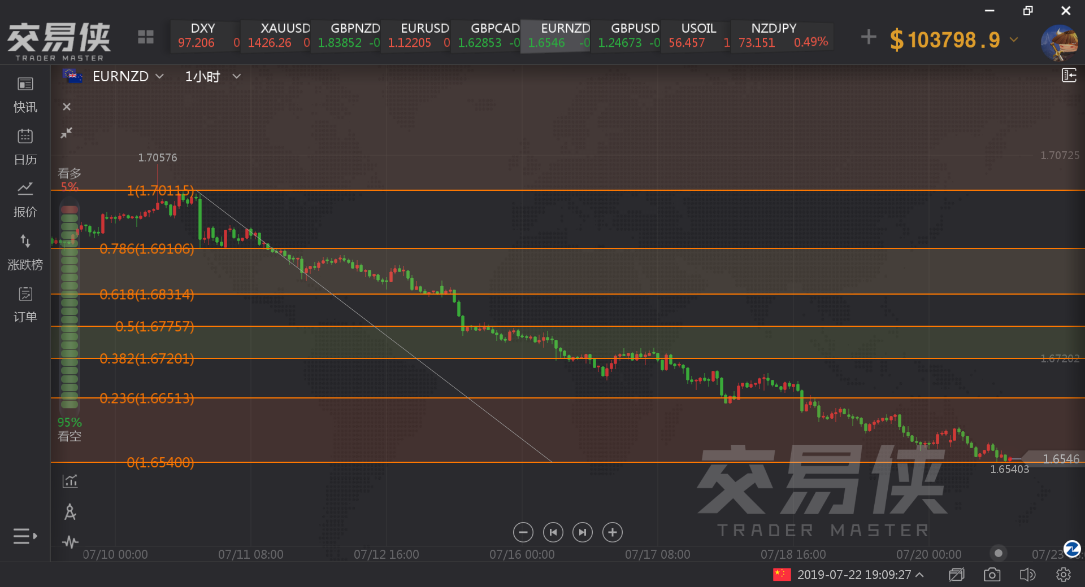Open the 快讯 news panel
The width and height of the screenshot is (1085, 587).
pos(25,94)
